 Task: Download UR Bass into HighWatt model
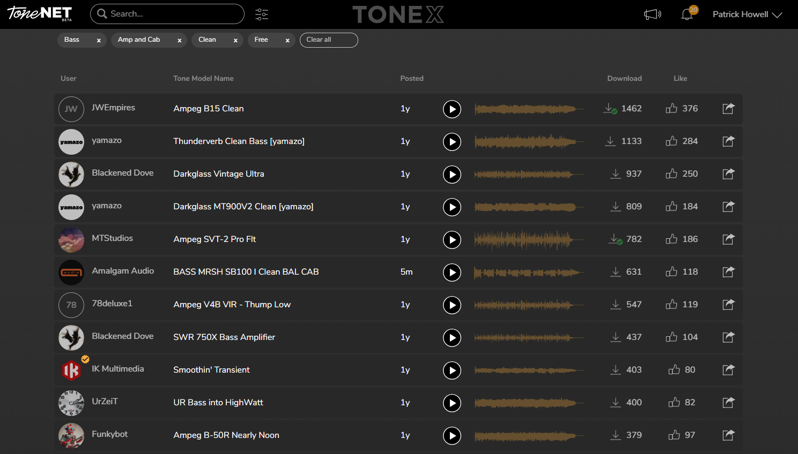point(616,403)
